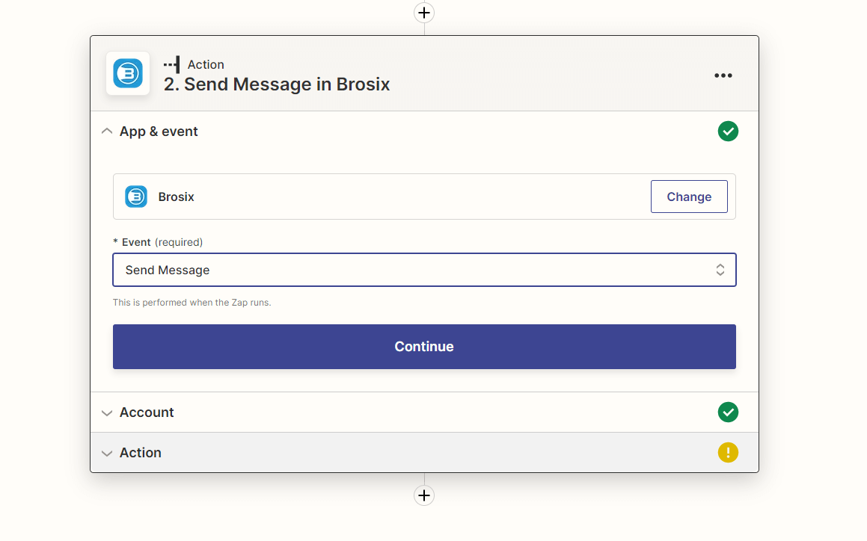Click the small Brosix icon in the app row
Screen dimensions: 867x541
(x=136, y=197)
